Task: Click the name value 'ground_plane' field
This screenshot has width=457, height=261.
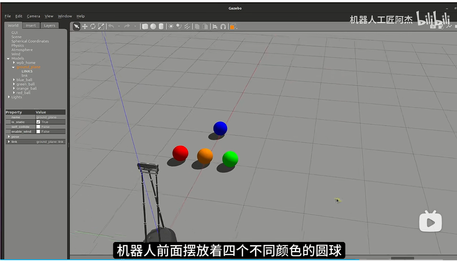Action: tap(50, 117)
